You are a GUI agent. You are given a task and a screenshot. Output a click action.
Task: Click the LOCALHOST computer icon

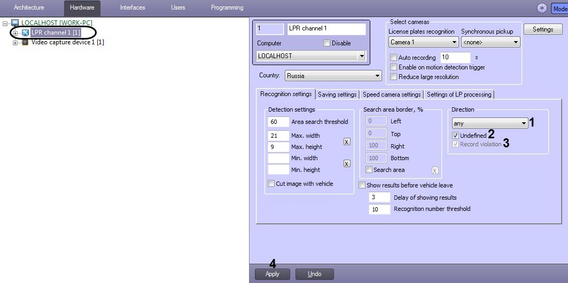(14, 23)
